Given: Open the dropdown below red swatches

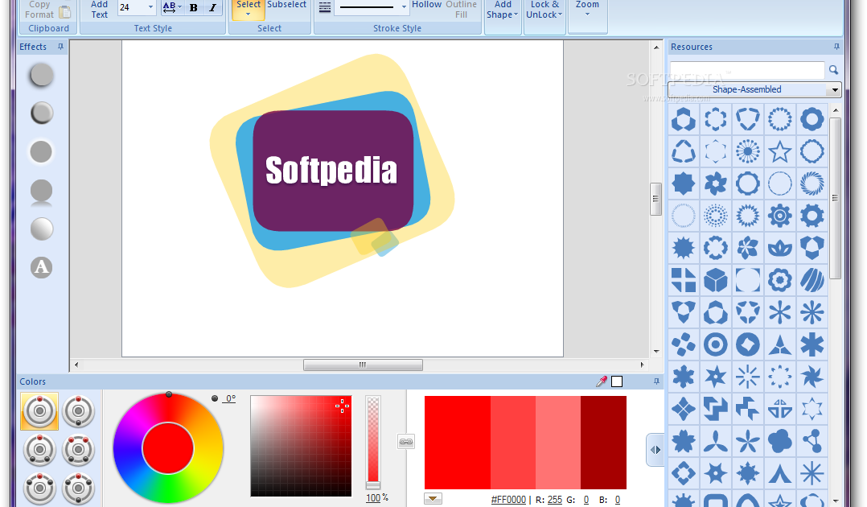Looking at the screenshot, I should (x=433, y=499).
